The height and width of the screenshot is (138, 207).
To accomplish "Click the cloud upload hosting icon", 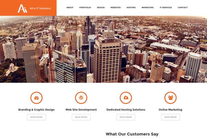I will pyautogui.click(x=126, y=98).
